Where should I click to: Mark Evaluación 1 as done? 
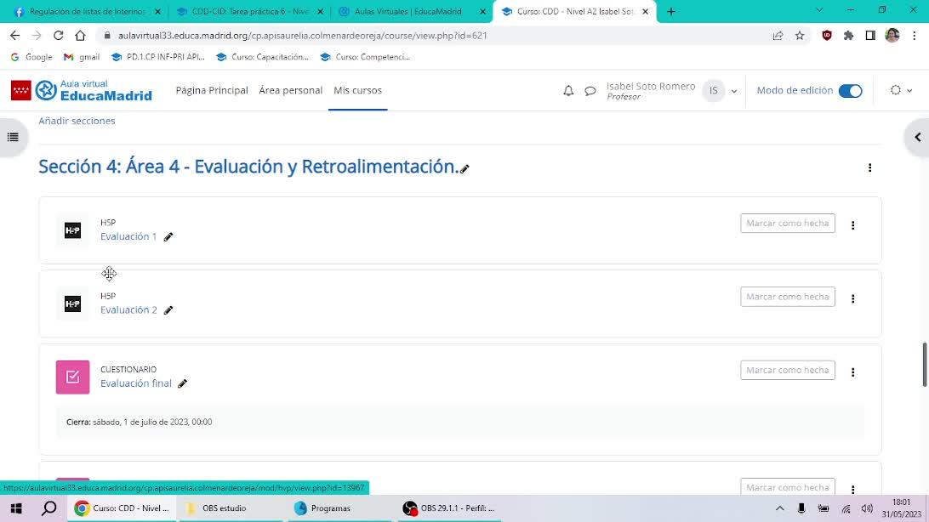click(x=788, y=223)
